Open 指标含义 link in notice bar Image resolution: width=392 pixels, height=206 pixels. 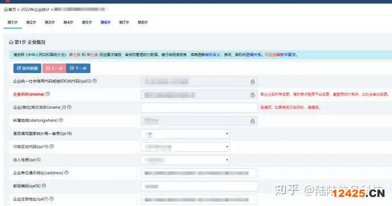[x=212, y=55]
